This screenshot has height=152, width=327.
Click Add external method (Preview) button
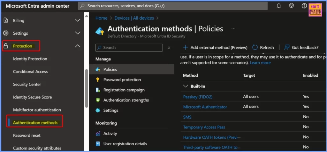click(215, 47)
